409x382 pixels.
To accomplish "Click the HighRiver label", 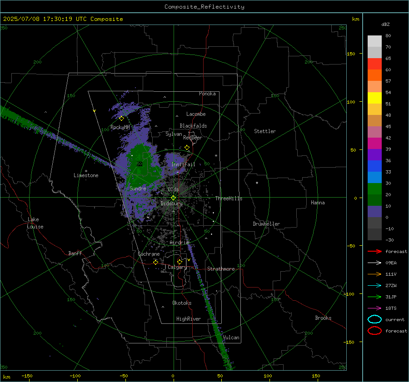I will tap(189, 319).
